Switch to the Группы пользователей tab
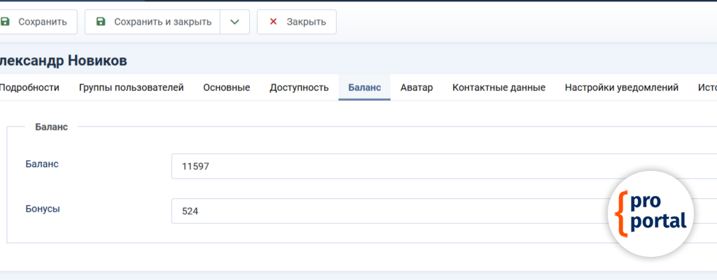 131,87
